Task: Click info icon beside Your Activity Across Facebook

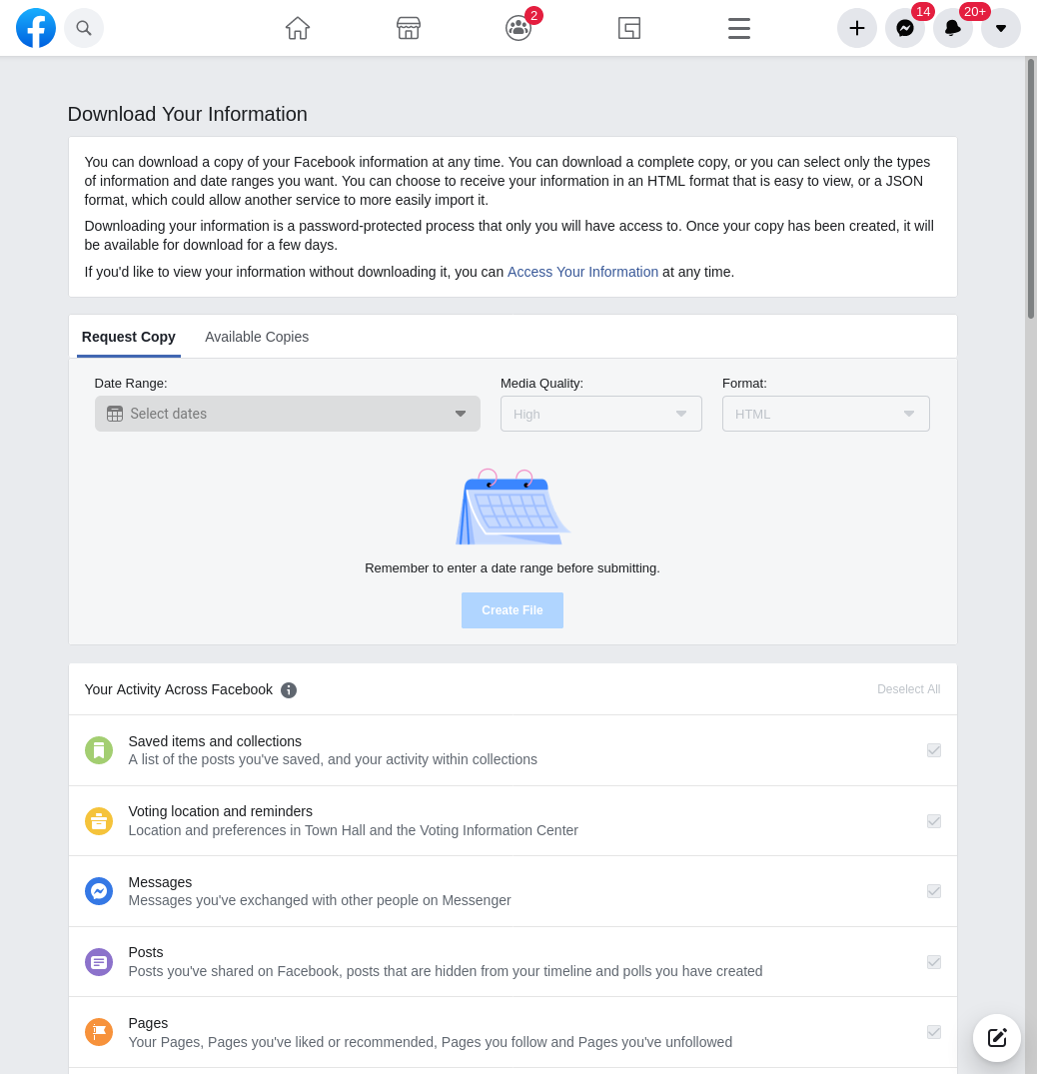Action: [289, 690]
